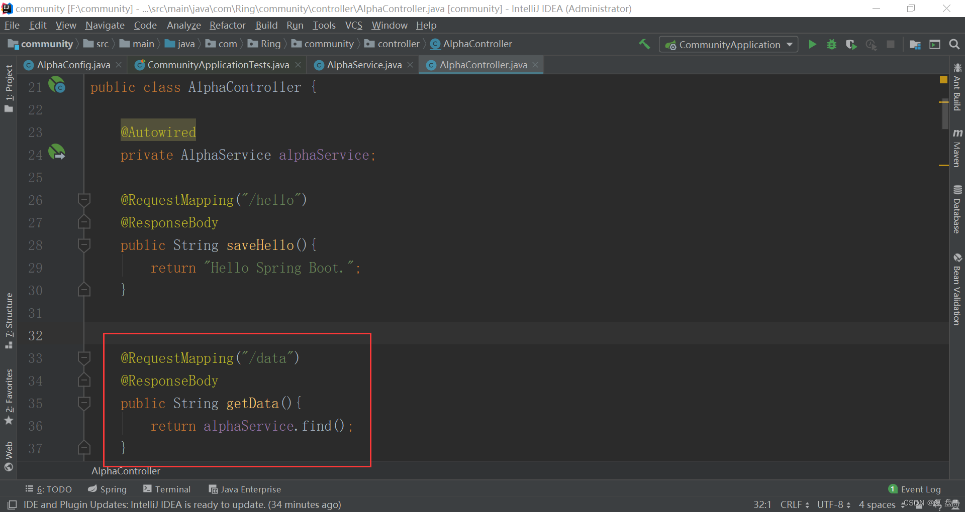Open CommunityApplication run configuration dropdown

click(x=729, y=44)
